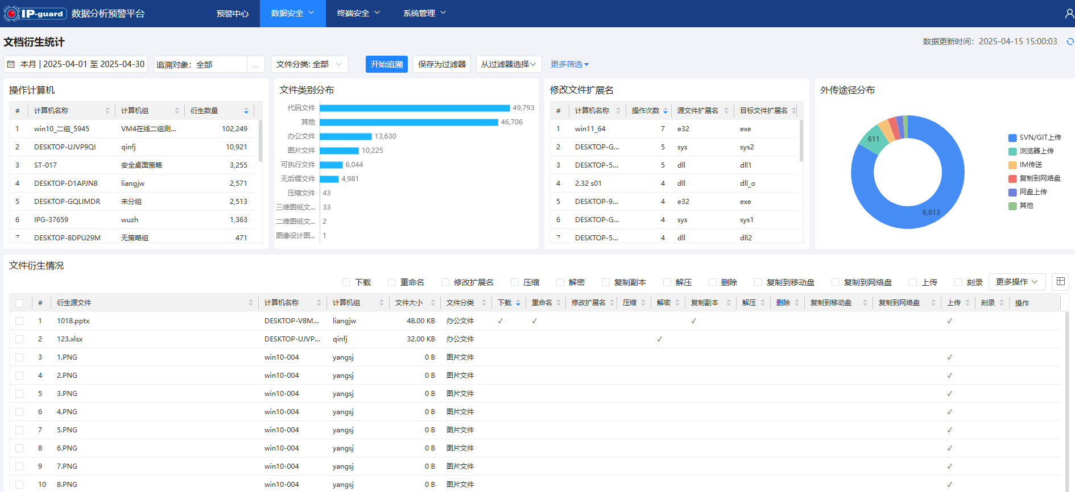Open the 终端安全 navigation menu
This screenshot has width=1075, height=492.
(359, 13)
